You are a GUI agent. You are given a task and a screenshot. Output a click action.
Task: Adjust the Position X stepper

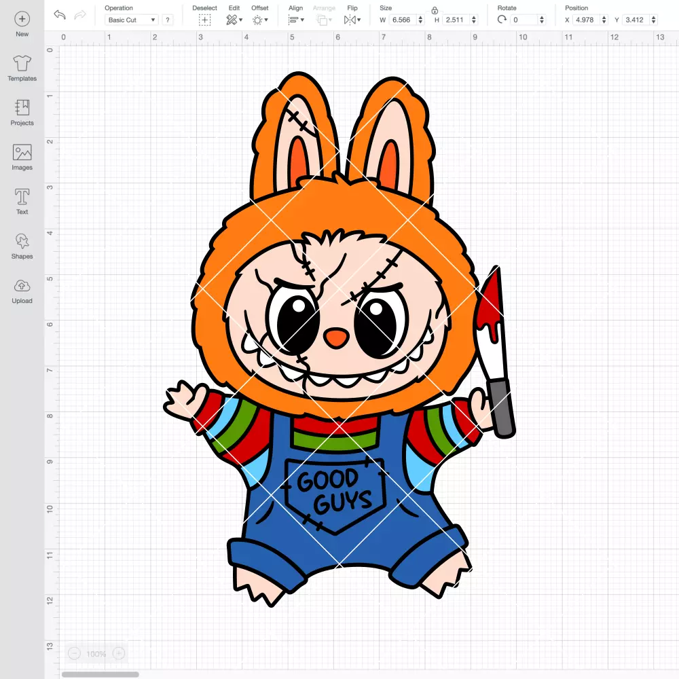[x=604, y=20]
